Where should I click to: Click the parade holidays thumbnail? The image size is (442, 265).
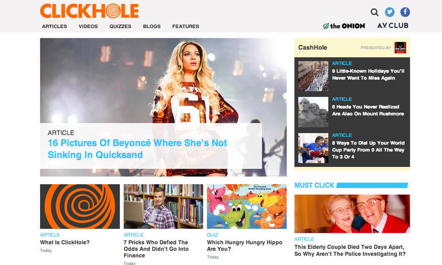[313, 76]
